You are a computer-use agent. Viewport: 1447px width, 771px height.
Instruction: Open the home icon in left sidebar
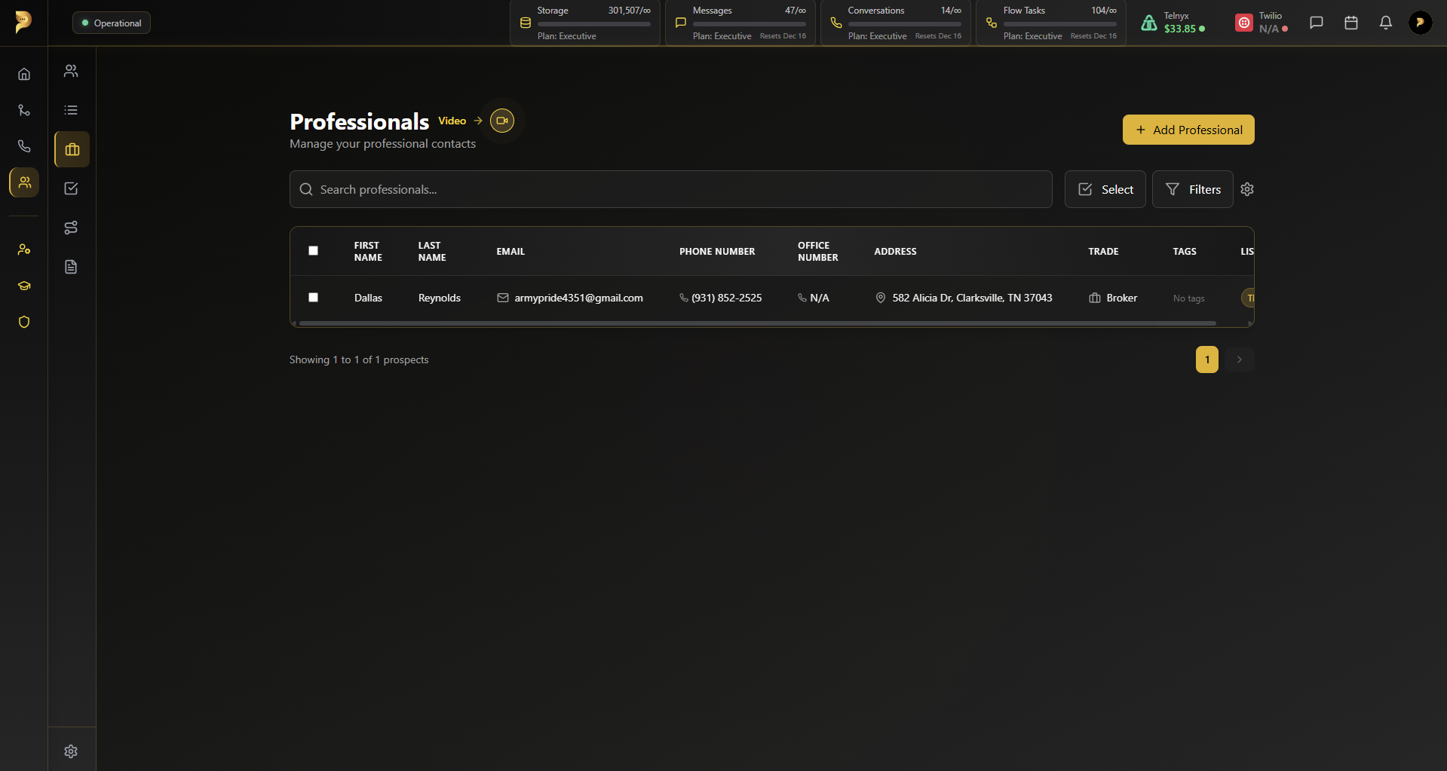point(24,74)
